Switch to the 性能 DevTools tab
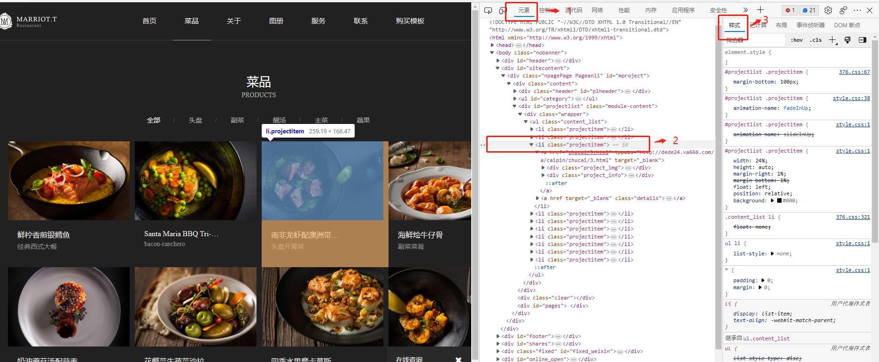Screen dimensions: 879x362 [624, 10]
